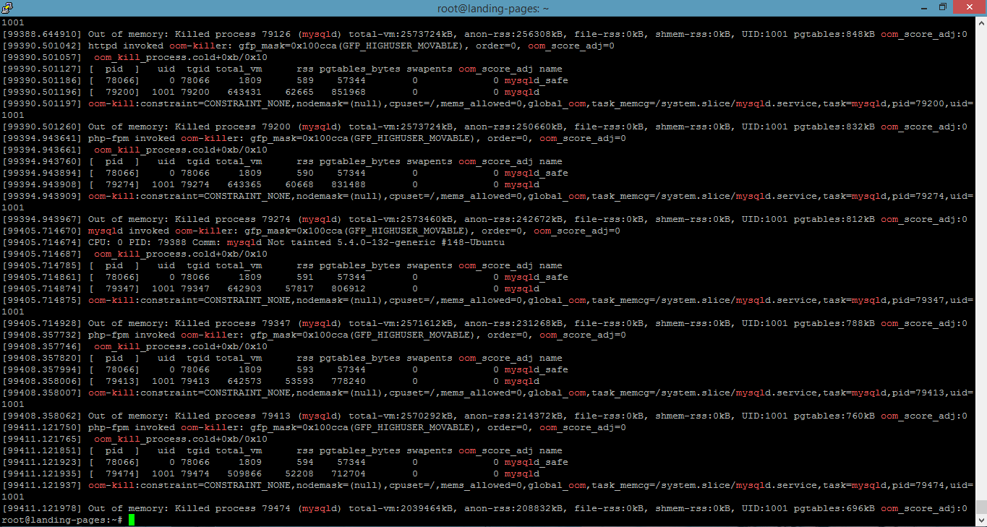Click the 'Killed process 79347' log line
Screen dimensions: 987x527
[484, 323]
